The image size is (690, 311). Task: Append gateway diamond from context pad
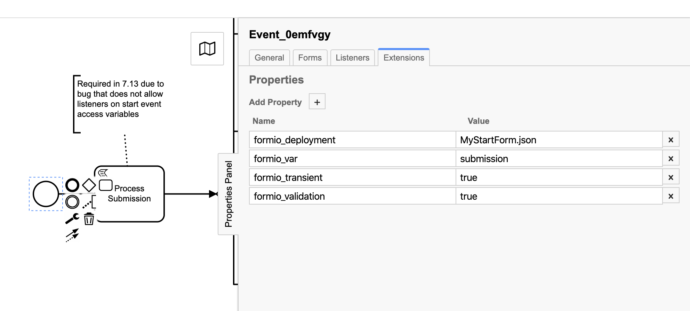89,185
